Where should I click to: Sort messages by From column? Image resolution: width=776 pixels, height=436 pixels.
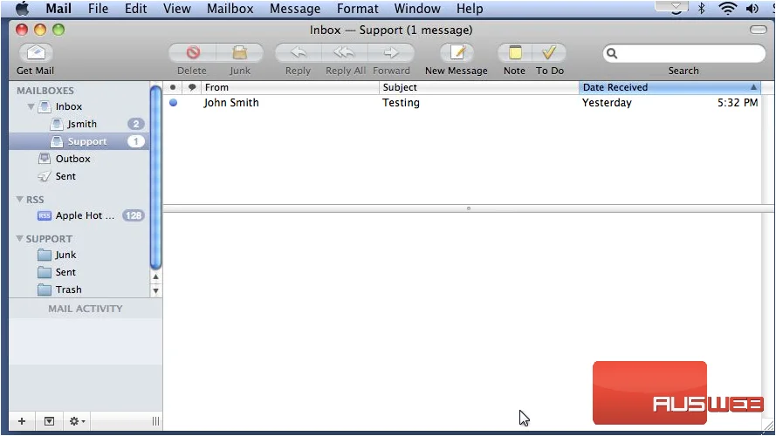click(290, 87)
